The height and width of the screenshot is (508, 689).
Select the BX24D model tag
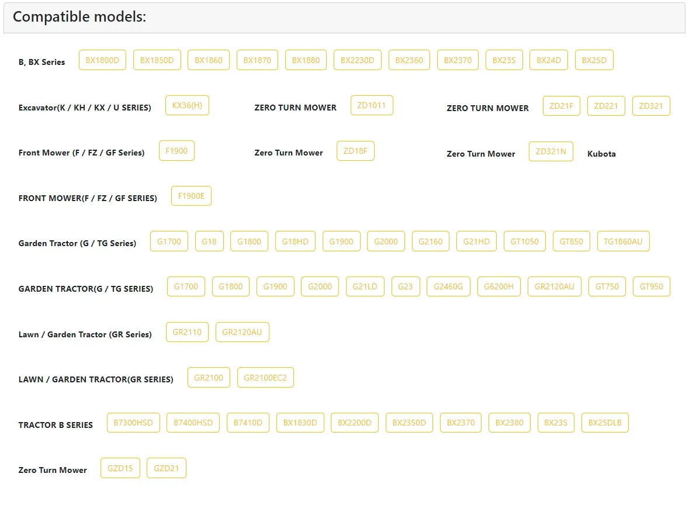[548, 60]
